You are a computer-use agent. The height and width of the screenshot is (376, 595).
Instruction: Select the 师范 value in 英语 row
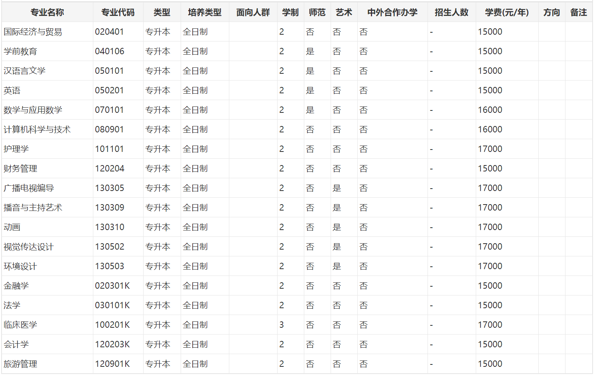point(310,91)
